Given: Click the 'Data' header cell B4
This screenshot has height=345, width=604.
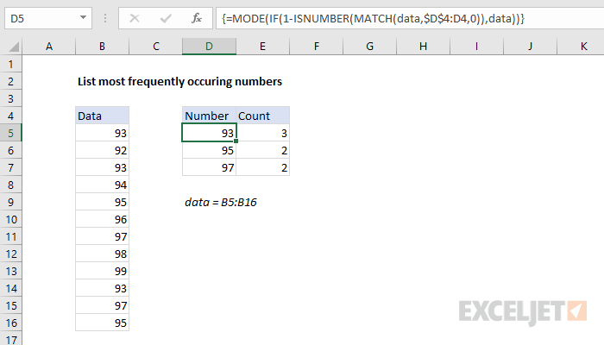Looking at the screenshot, I should [102, 116].
